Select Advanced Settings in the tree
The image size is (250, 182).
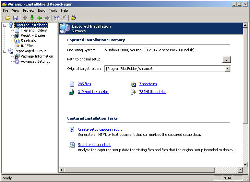click(x=35, y=61)
